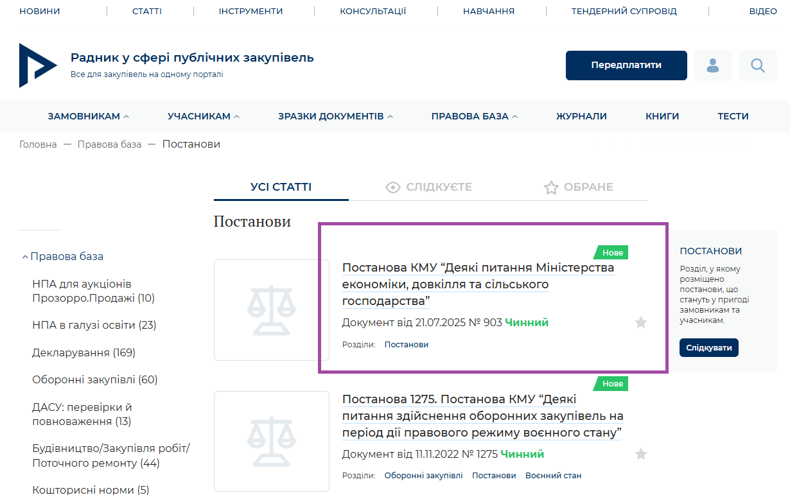Star the Постанова № 903 document as favorite
The width and height of the screenshot is (790, 495).
tap(640, 322)
